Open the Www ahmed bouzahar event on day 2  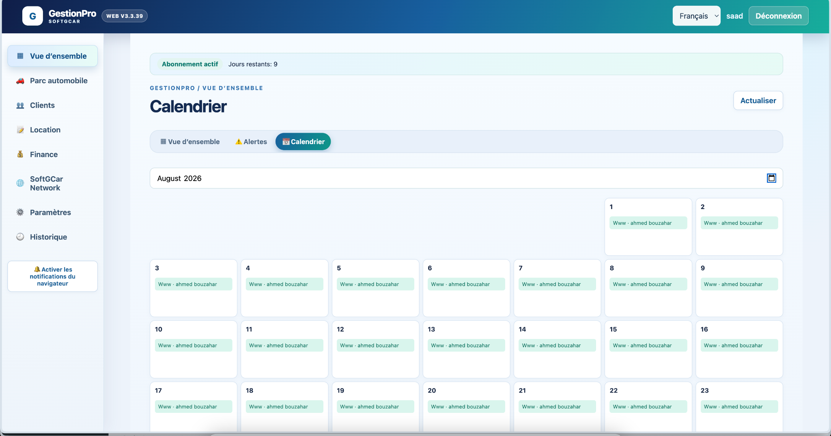tap(739, 223)
